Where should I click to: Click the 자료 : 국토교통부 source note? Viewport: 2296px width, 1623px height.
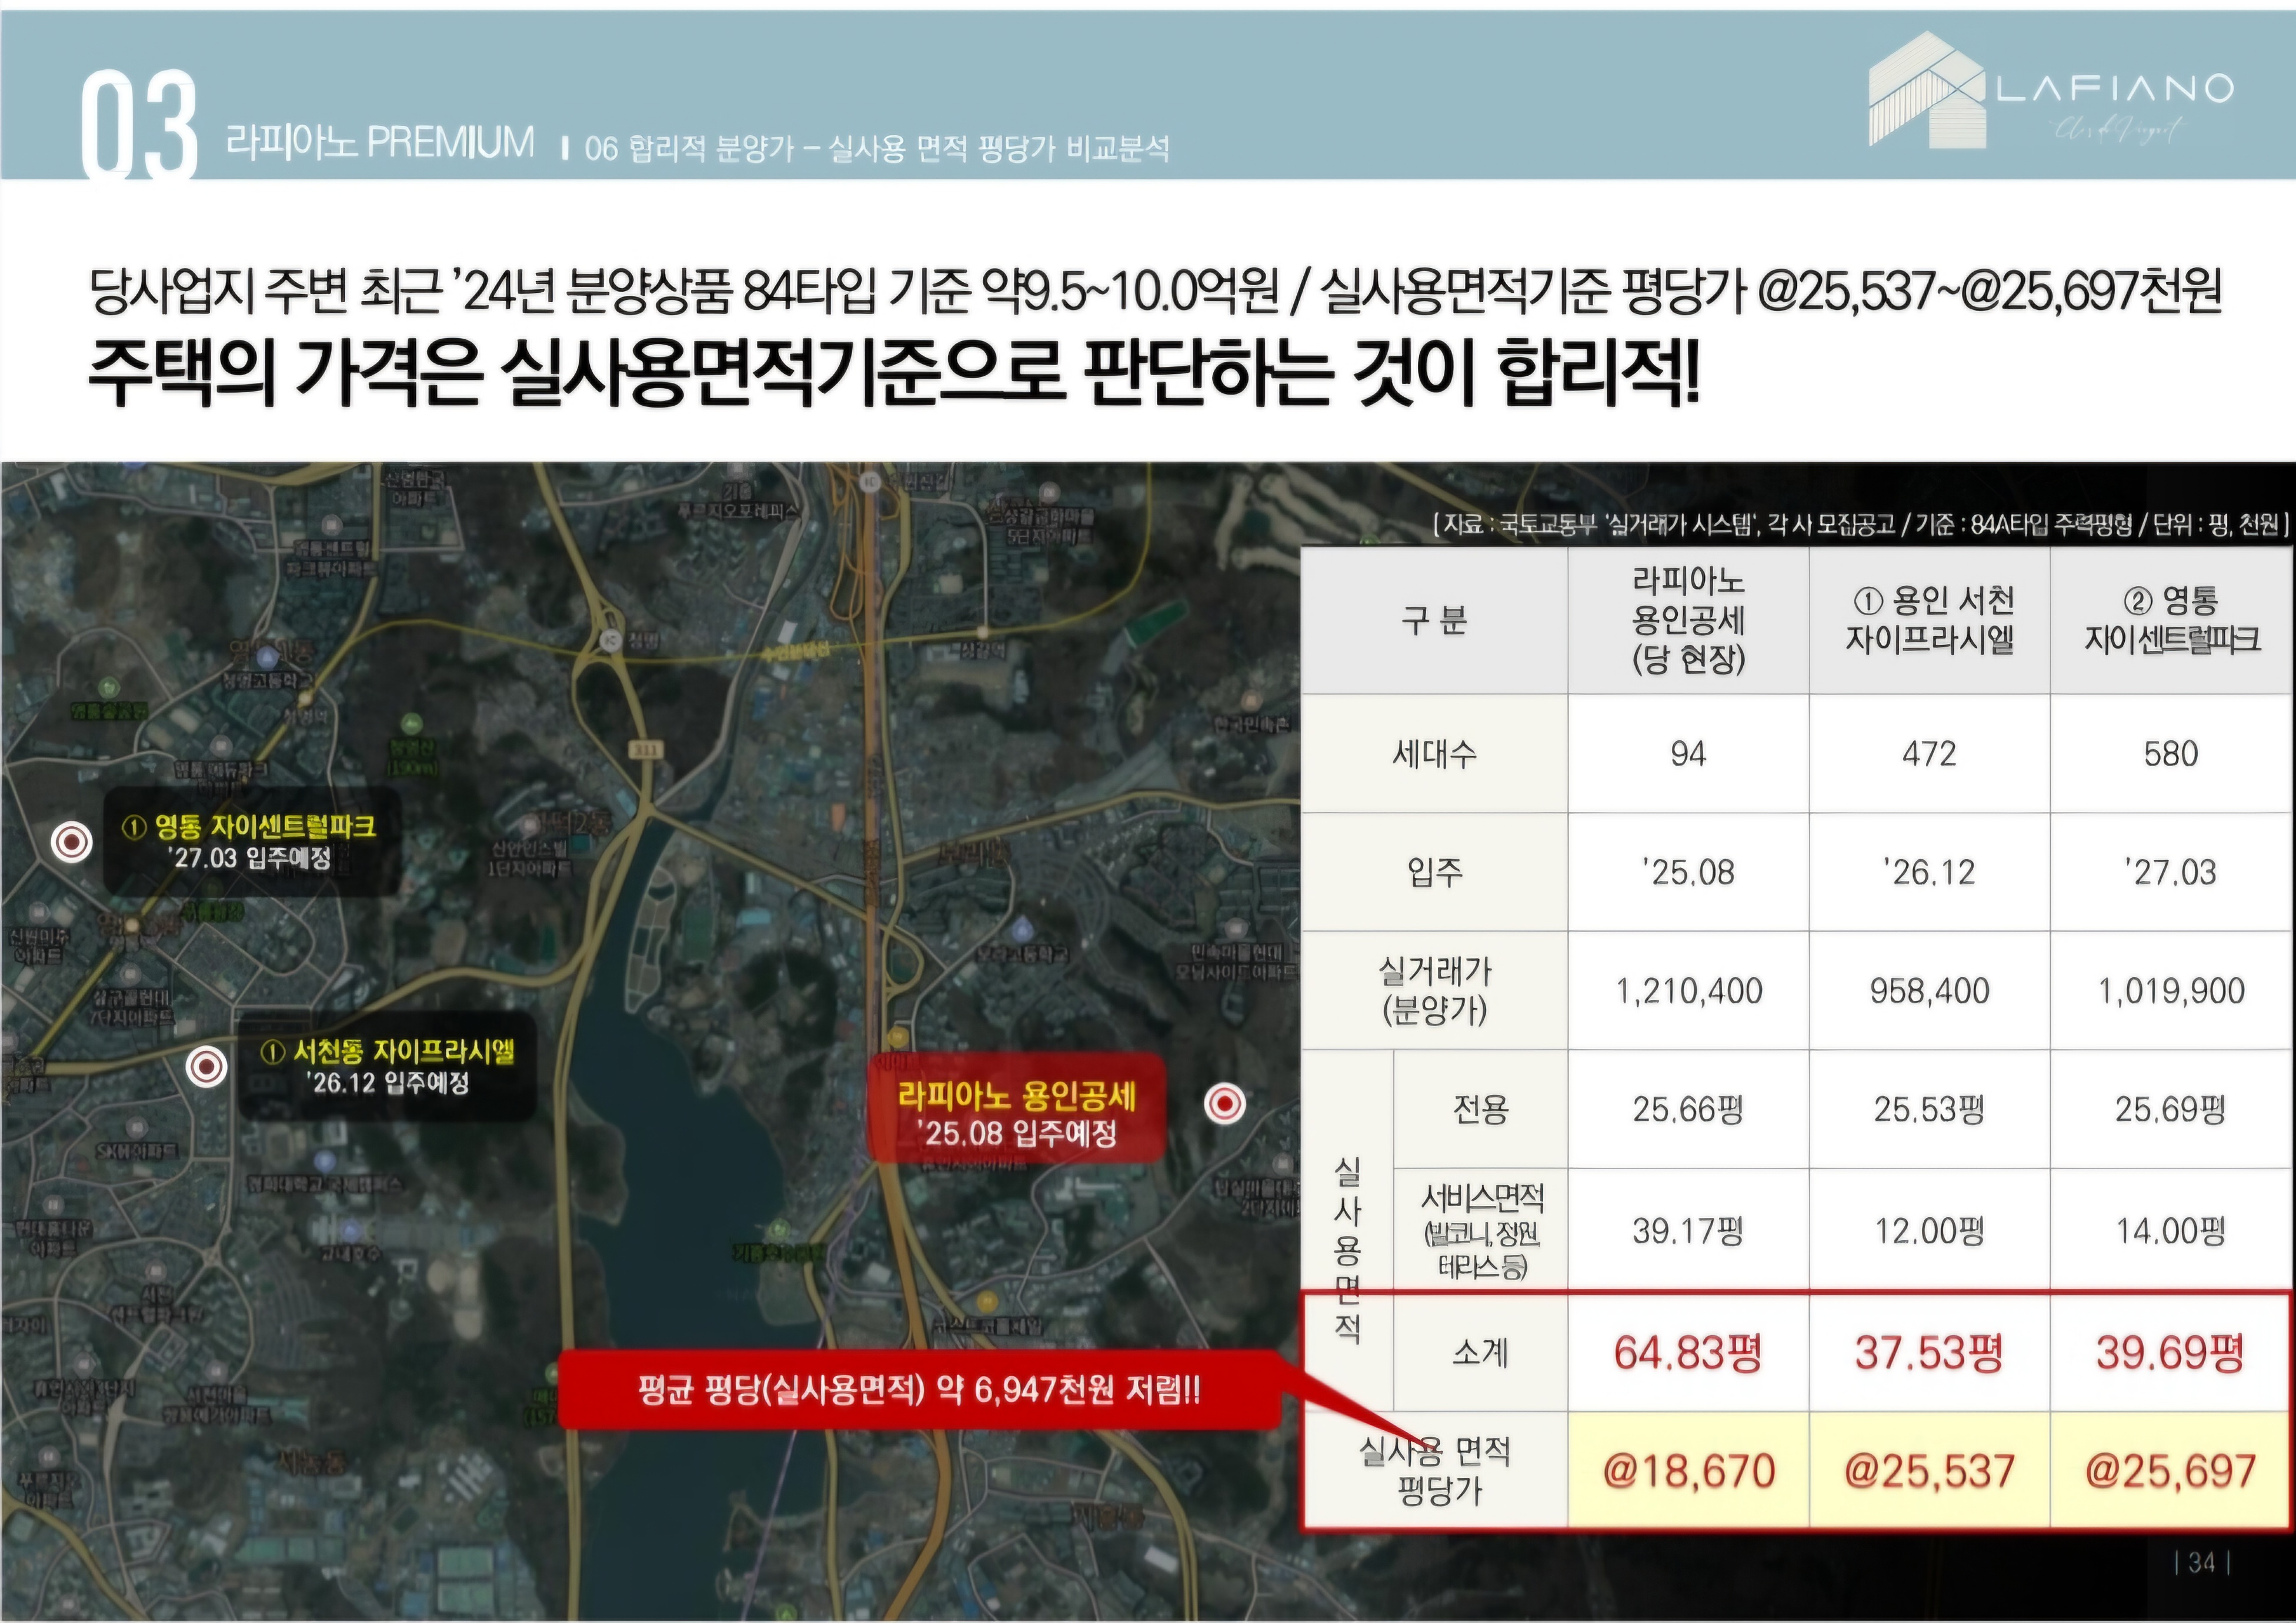pyautogui.click(x=1860, y=524)
